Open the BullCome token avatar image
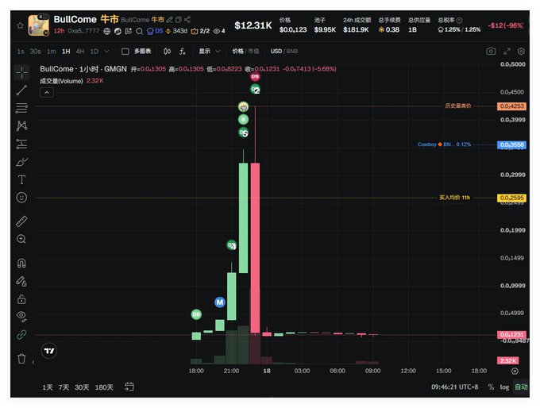 tap(38, 25)
